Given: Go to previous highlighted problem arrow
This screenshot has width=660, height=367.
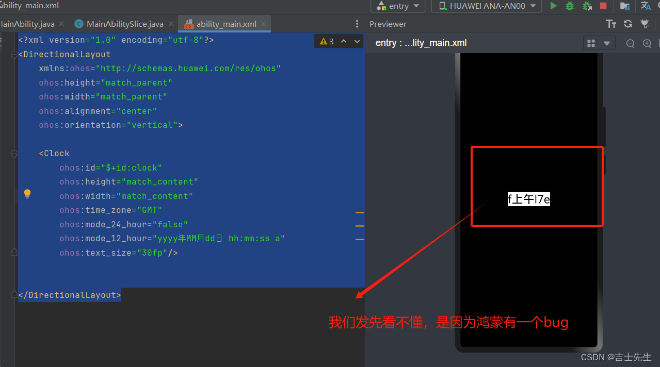Looking at the screenshot, I should click(x=344, y=41).
